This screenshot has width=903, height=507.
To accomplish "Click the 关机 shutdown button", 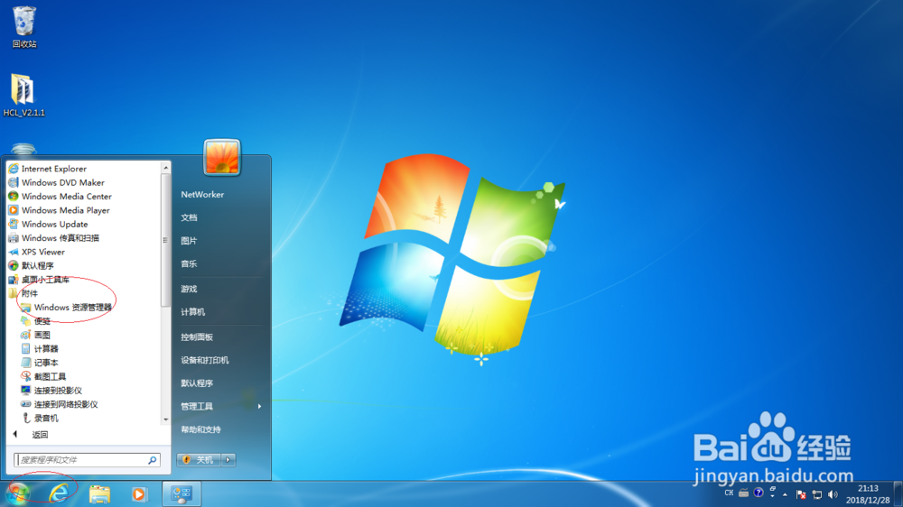I will point(199,460).
